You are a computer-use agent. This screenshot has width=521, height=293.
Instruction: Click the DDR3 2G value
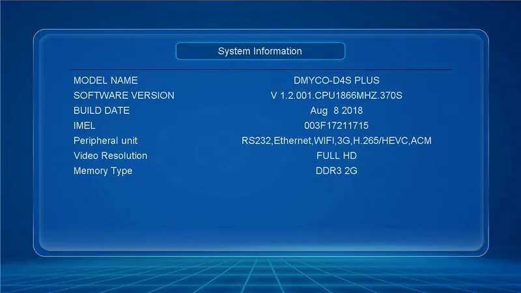tap(336, 171)
